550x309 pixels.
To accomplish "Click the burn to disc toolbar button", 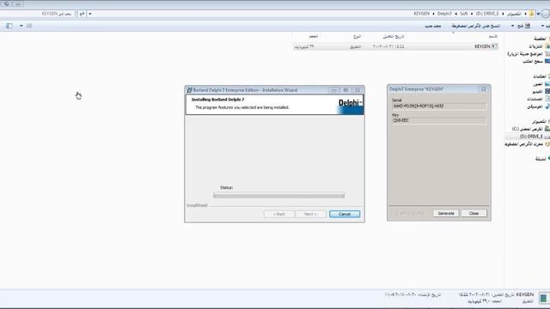I will [475, 26].
